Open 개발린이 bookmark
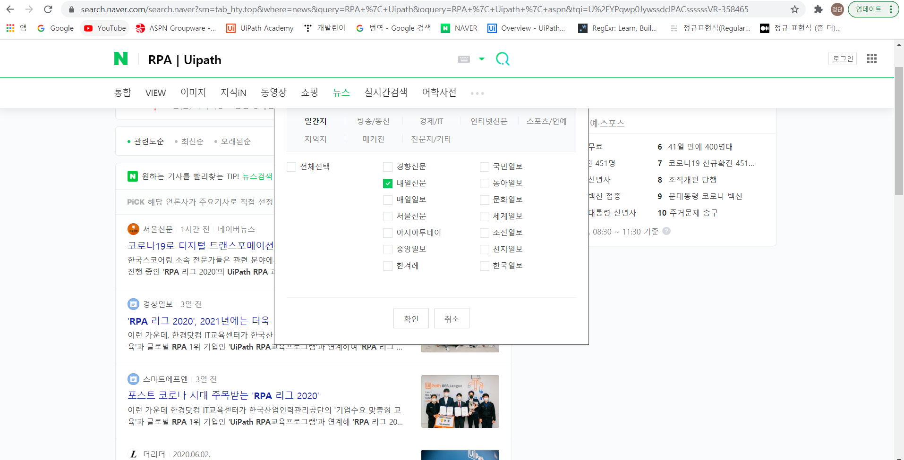 click(324, 28)
